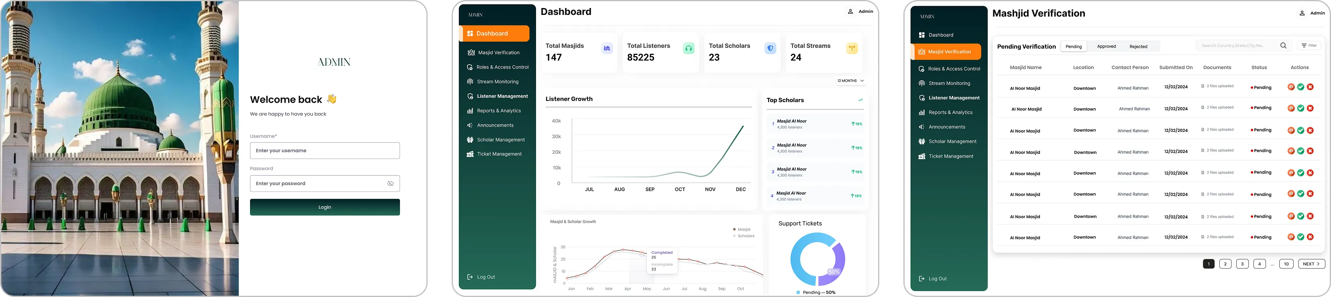Viewport: 1331px width, 297px height.
Task: Click the red reject X in first table row
Action: pos(1311,87)
